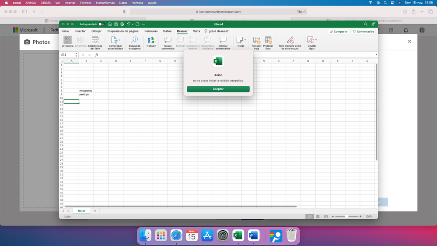437x246 pixels.
Task: Click the home icon in Excel title bar
Action: pyautogui.click(x=110, y=24)
